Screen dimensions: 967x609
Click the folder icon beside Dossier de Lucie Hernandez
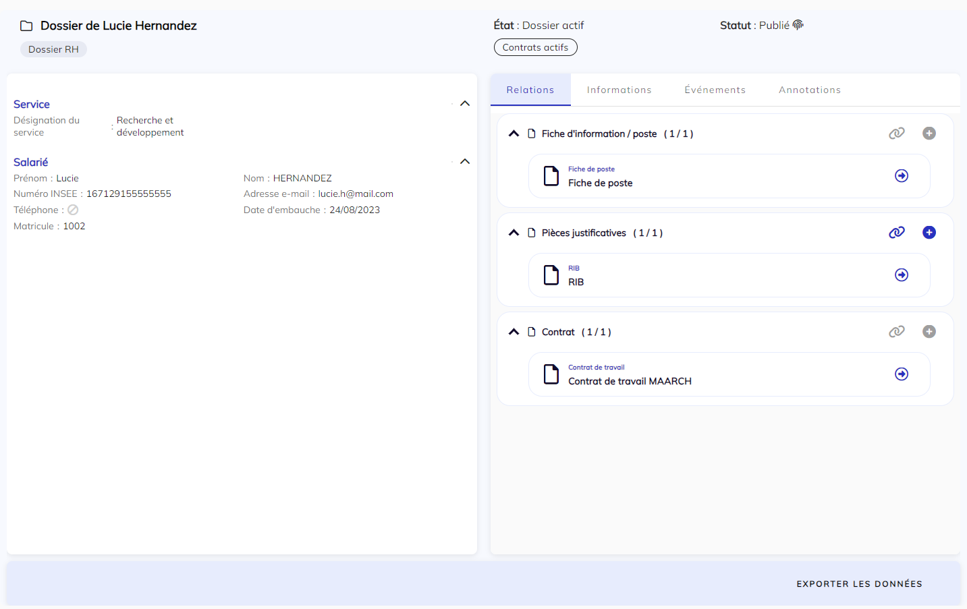pyautogui.click(x=26, y=26)
